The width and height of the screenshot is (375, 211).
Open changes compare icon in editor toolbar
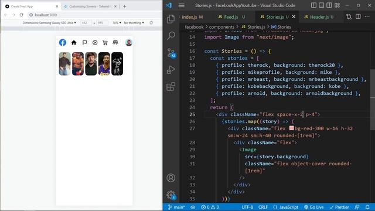pos(349,16)
